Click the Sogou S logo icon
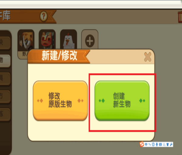The width and height of the screenshot is (182, 155). point(142,144)
